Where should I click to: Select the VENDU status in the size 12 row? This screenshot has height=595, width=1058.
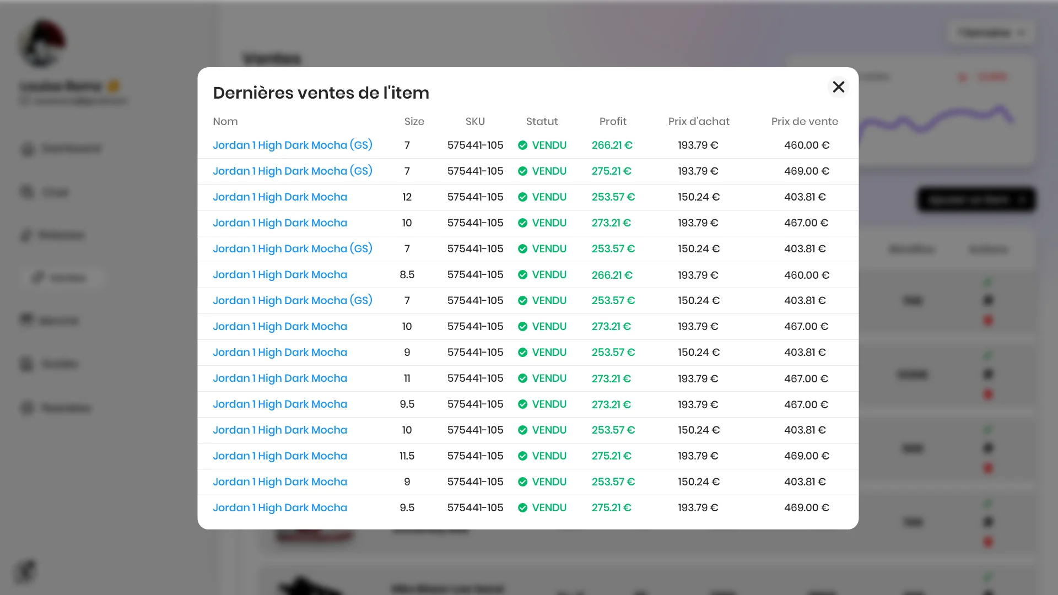coord(549,197)
